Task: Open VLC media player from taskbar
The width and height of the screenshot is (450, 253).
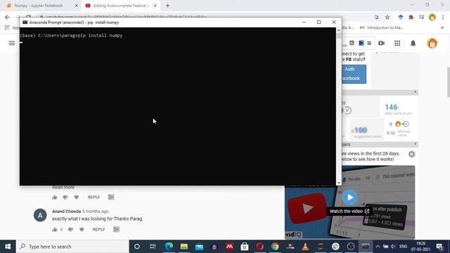Action: (305, 247)
